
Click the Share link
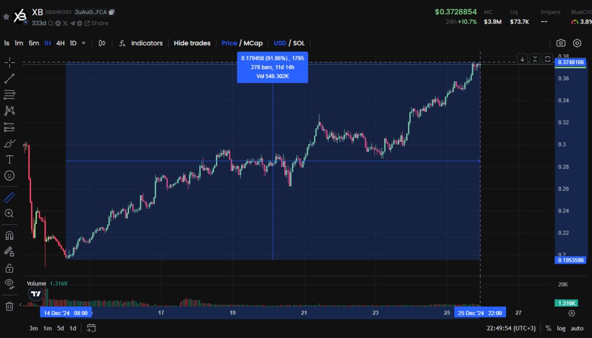tap(96, 23)
